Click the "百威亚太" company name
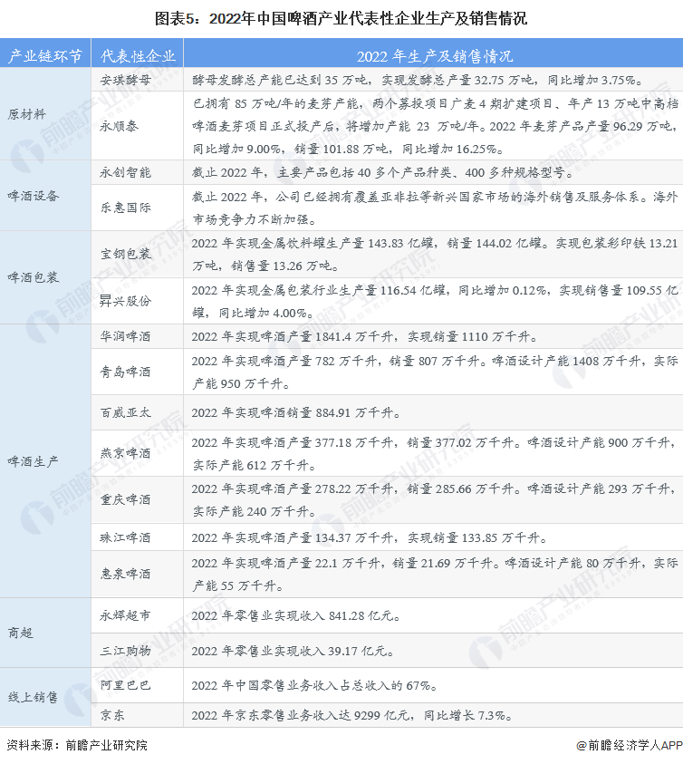 [126, 411]
